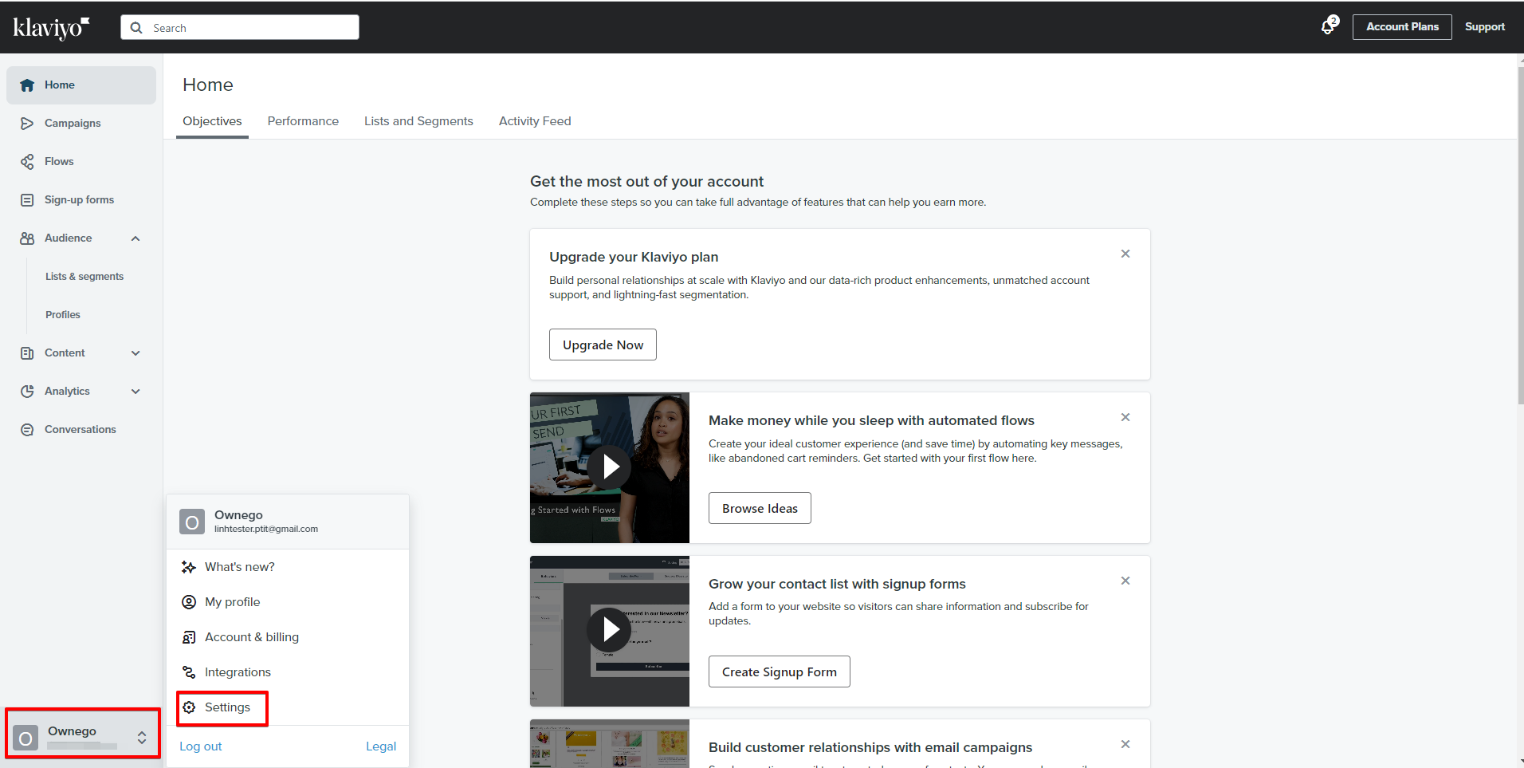This screenshot has width=1524, height=768.
Task: Click the Audience people icon
Action: [x=27, y=238]
